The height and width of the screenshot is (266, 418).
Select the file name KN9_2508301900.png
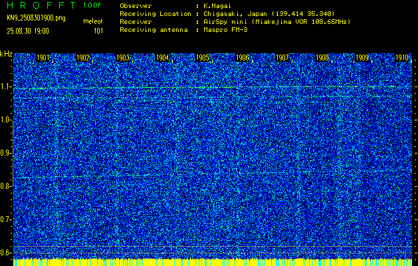(36, 19)
